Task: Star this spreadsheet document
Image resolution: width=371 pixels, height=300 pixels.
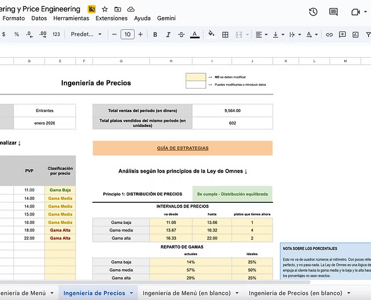Action: (x=104, y=9)
